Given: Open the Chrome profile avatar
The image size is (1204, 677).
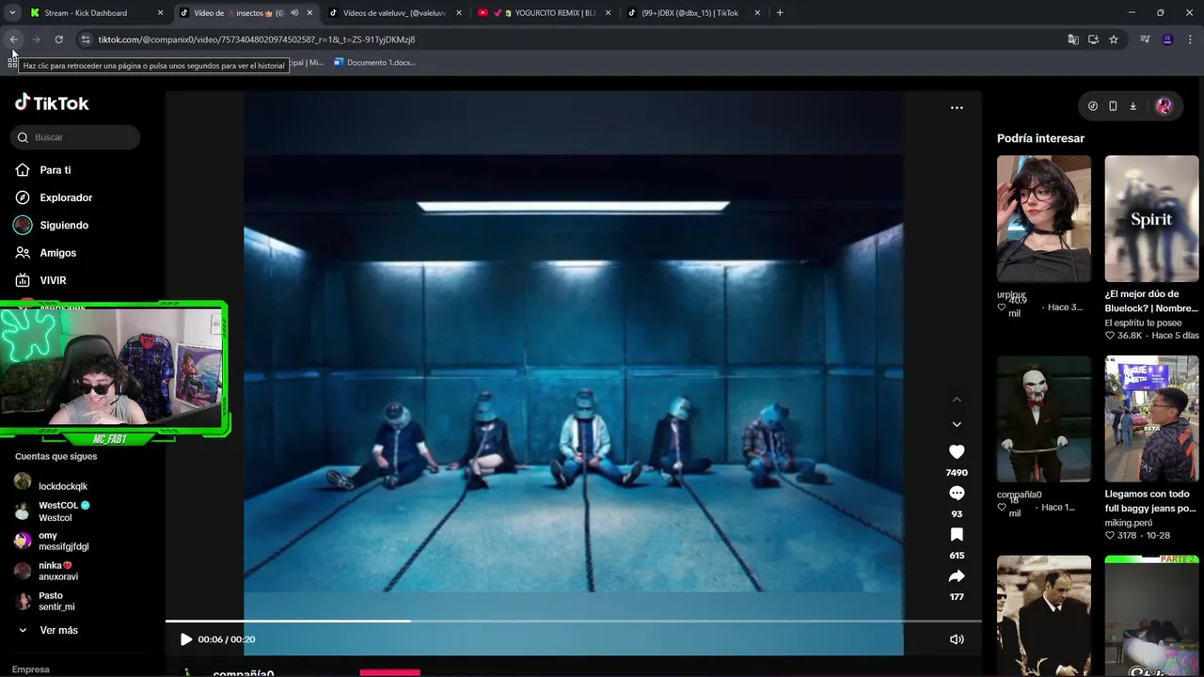Looking at the screenshot, I should point(1167,39).
